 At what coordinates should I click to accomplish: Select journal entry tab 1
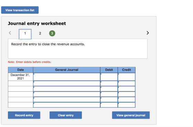(x=25, y=34)
